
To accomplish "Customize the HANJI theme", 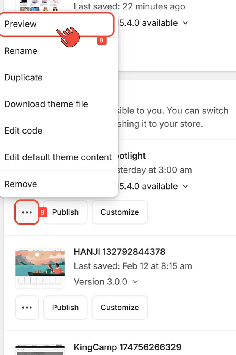I will pyautogui.click(x=120, y=308).
